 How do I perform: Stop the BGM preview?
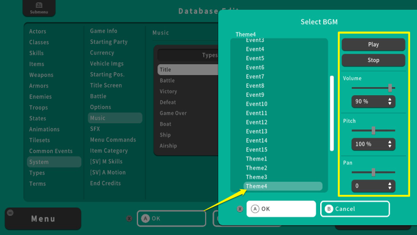pos(373,60)
